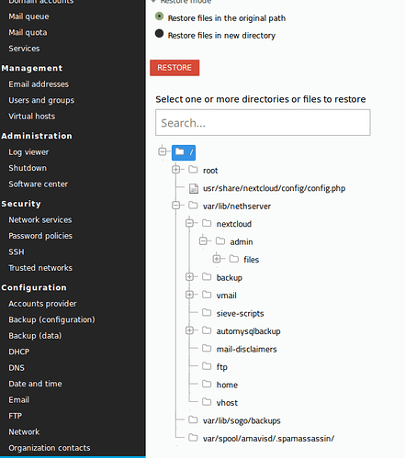Open Network services under Security
Image resolution: width=405 pixels, height=458 pixels.
(x=40, y=219)
